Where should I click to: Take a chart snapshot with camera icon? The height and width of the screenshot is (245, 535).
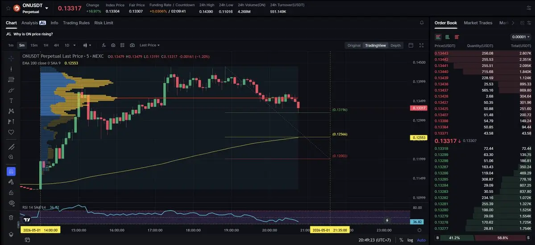pyautogui.click(x=132, y=45)
